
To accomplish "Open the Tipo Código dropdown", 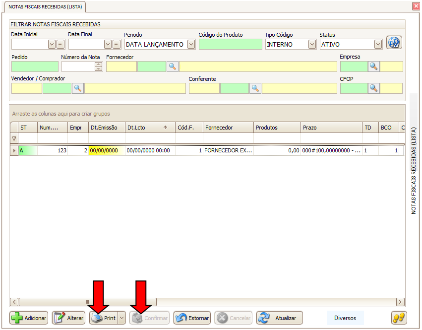I will pos(312,44).
